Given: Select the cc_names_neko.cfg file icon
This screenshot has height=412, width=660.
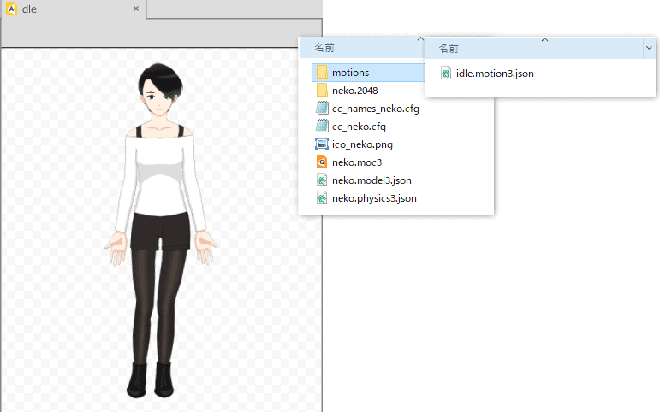Looking at the screenshot, I should pyautogui.click(x=322, y=109).
